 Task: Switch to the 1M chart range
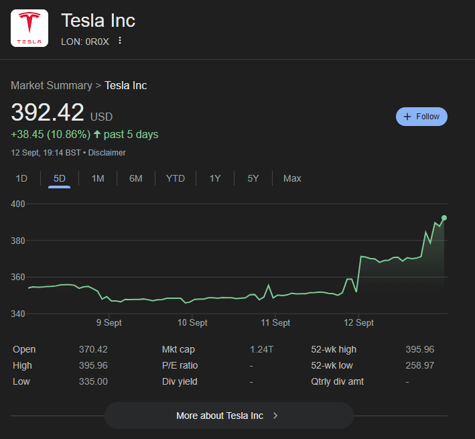(98, 178)
